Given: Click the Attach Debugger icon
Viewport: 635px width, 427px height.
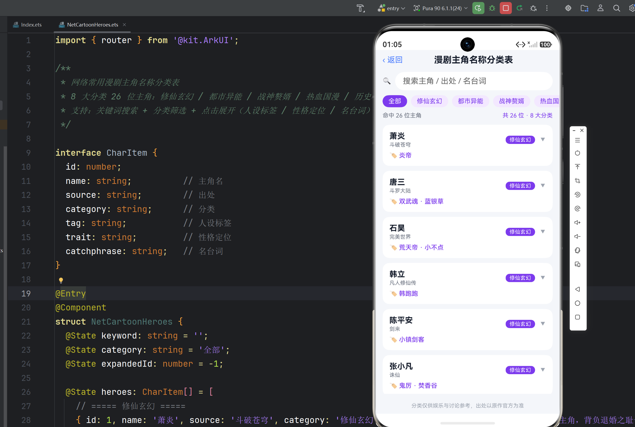Looking at the screenshot, I should 533,8.
